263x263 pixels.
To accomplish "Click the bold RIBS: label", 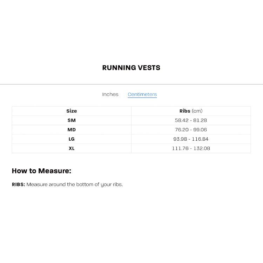I will [x=19, y=184].
